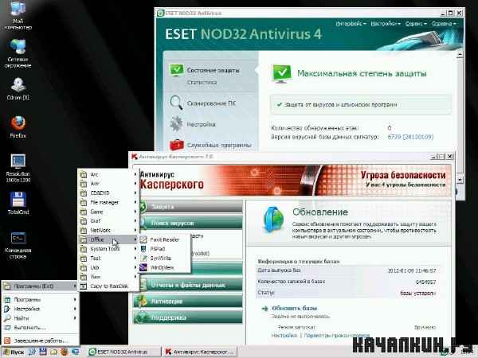Expand the Test folder submenu
Viewport: 478px width, 358px height.
coord(108,258)
